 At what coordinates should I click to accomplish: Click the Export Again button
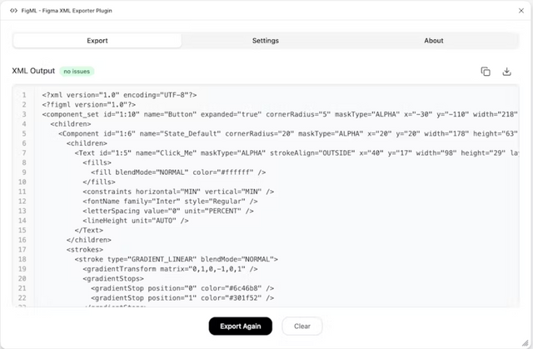(241, 327)
